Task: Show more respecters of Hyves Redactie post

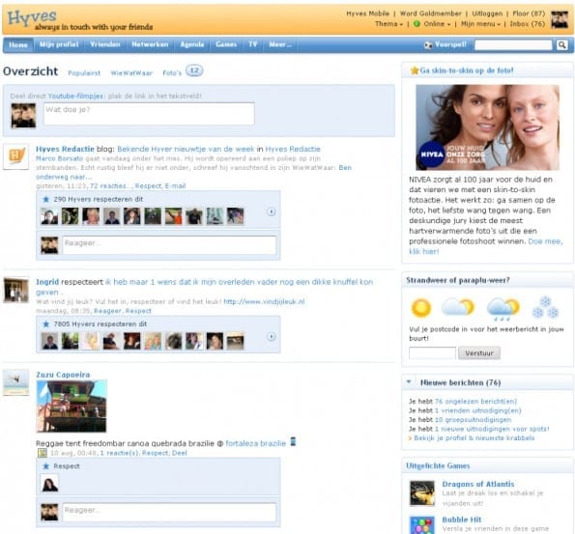Action: pos(271,211)
